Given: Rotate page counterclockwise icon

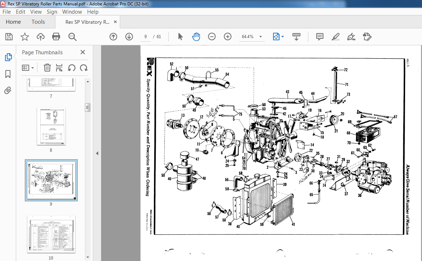Looking at the screenshot, I should [x=72, y=68].
